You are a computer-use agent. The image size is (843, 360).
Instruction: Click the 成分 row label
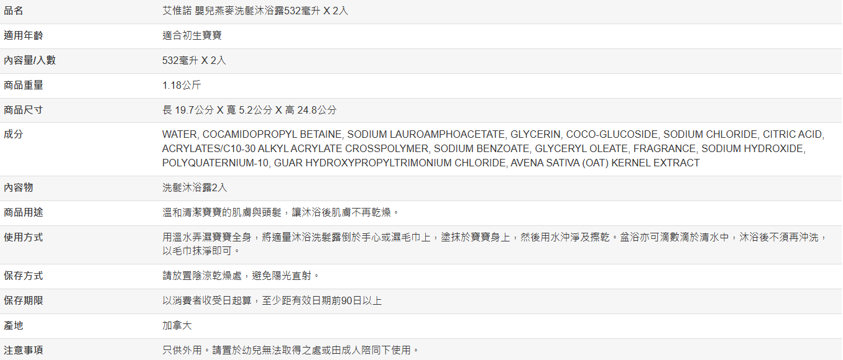tap(14, 134)
